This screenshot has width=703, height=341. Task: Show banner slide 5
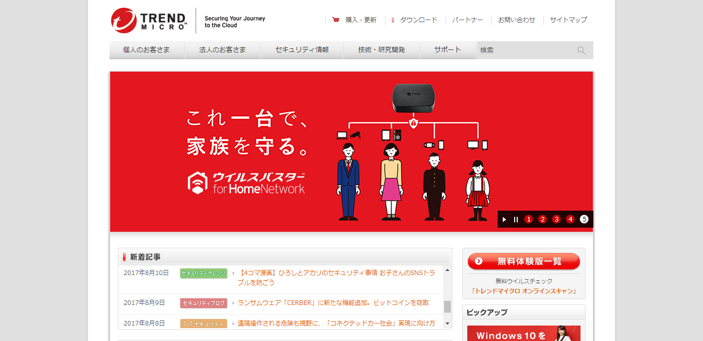[x=584, y=219]
